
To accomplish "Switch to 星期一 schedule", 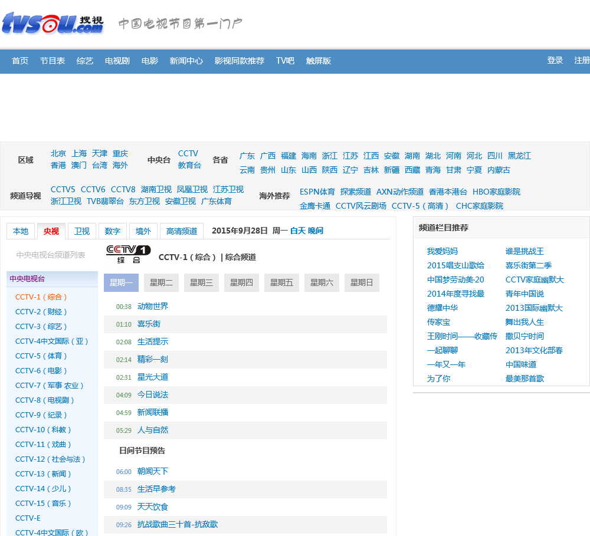I will coord(121,282).
